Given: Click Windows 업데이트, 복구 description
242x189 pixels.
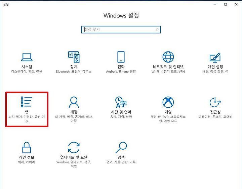Looking at the screenshot, I should point(74,164).
